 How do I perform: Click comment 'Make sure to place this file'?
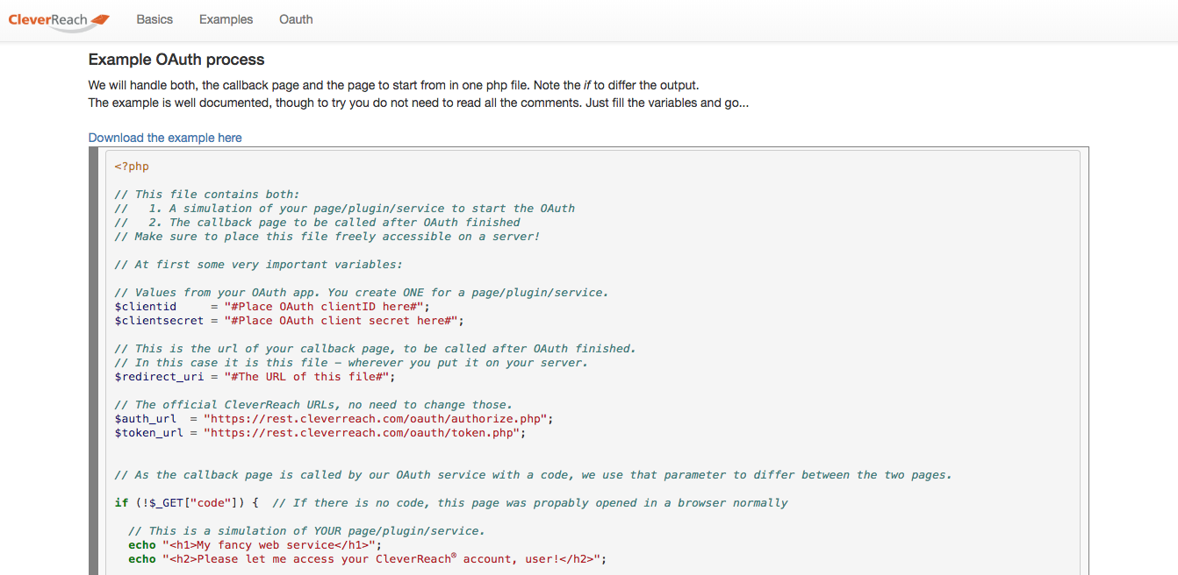coord(327,236)
